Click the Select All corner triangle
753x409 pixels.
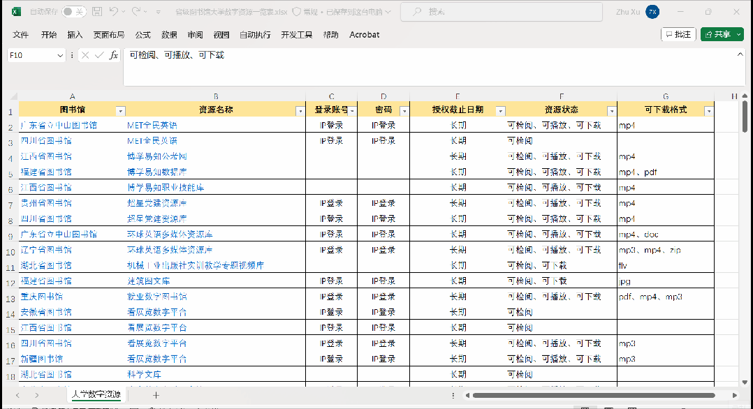pos(13,96)
